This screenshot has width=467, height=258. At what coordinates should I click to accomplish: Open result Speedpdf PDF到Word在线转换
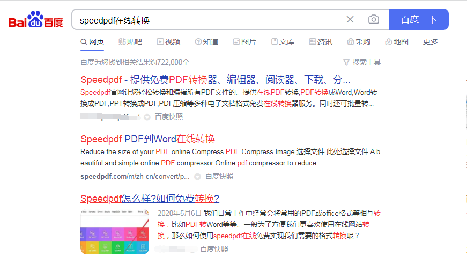148,139
